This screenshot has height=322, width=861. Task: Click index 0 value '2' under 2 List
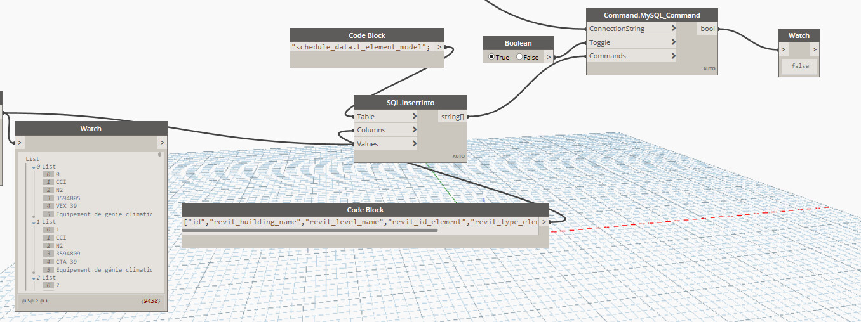[x=57, y=285]
